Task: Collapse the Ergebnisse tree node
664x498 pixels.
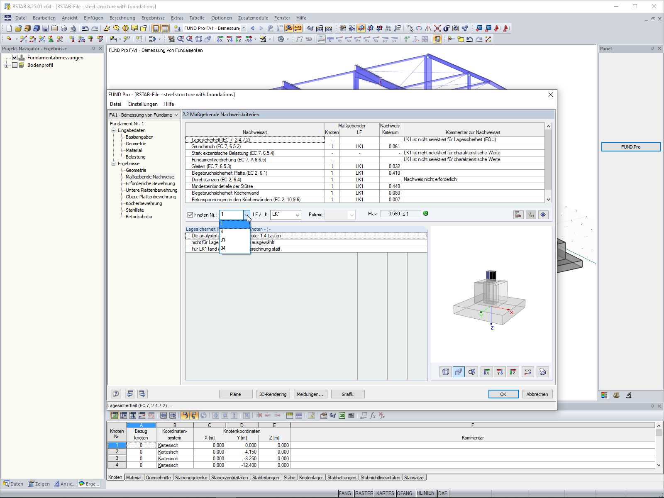Action: click(x=113, y=164)
